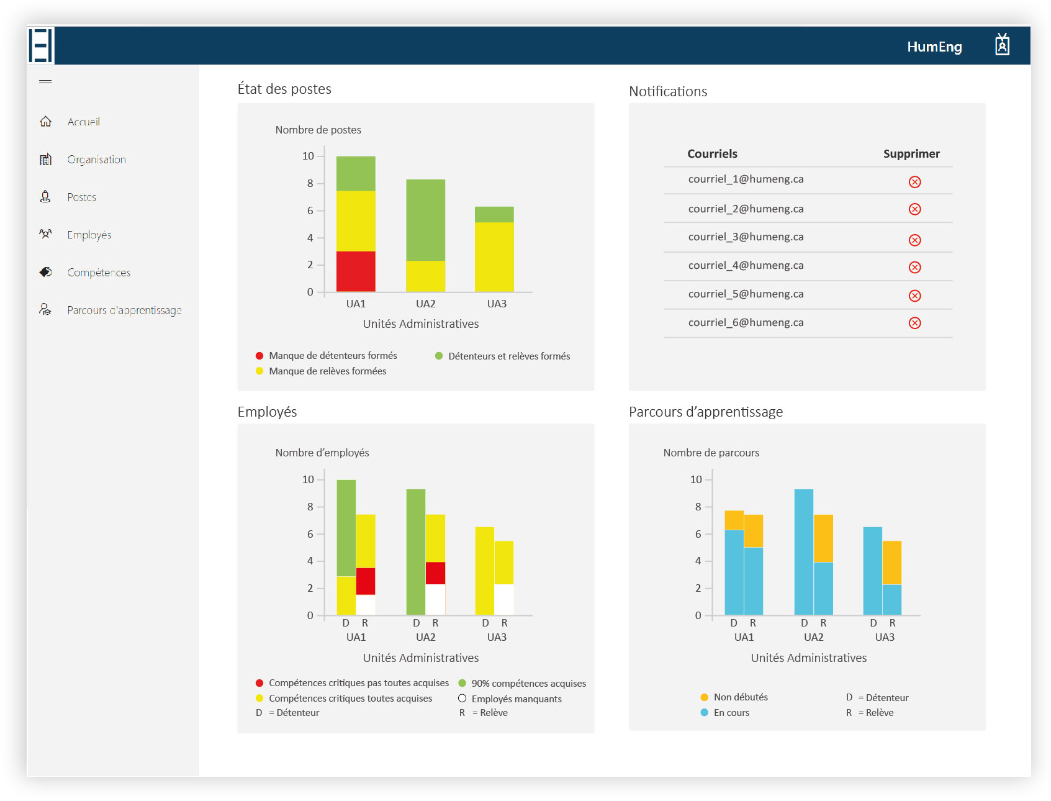Image resolution: width=1051 pixels, height=801 pixels.
Task: Remove courriel_4@humeng.ca with its delete icon
Action: (x=914, y=268)
